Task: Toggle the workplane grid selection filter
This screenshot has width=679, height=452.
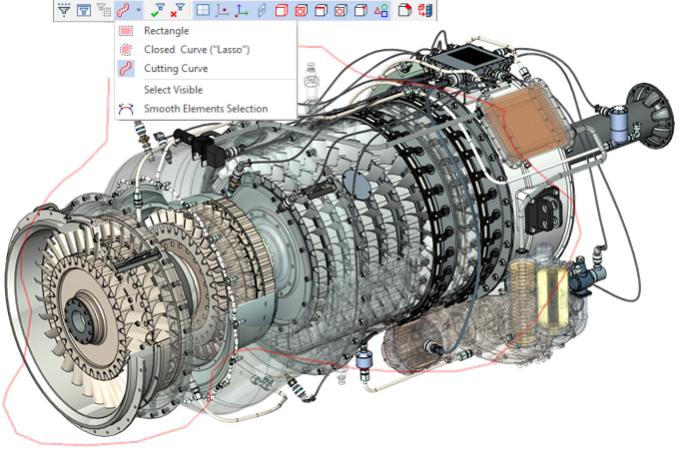Action: (203, 10)
